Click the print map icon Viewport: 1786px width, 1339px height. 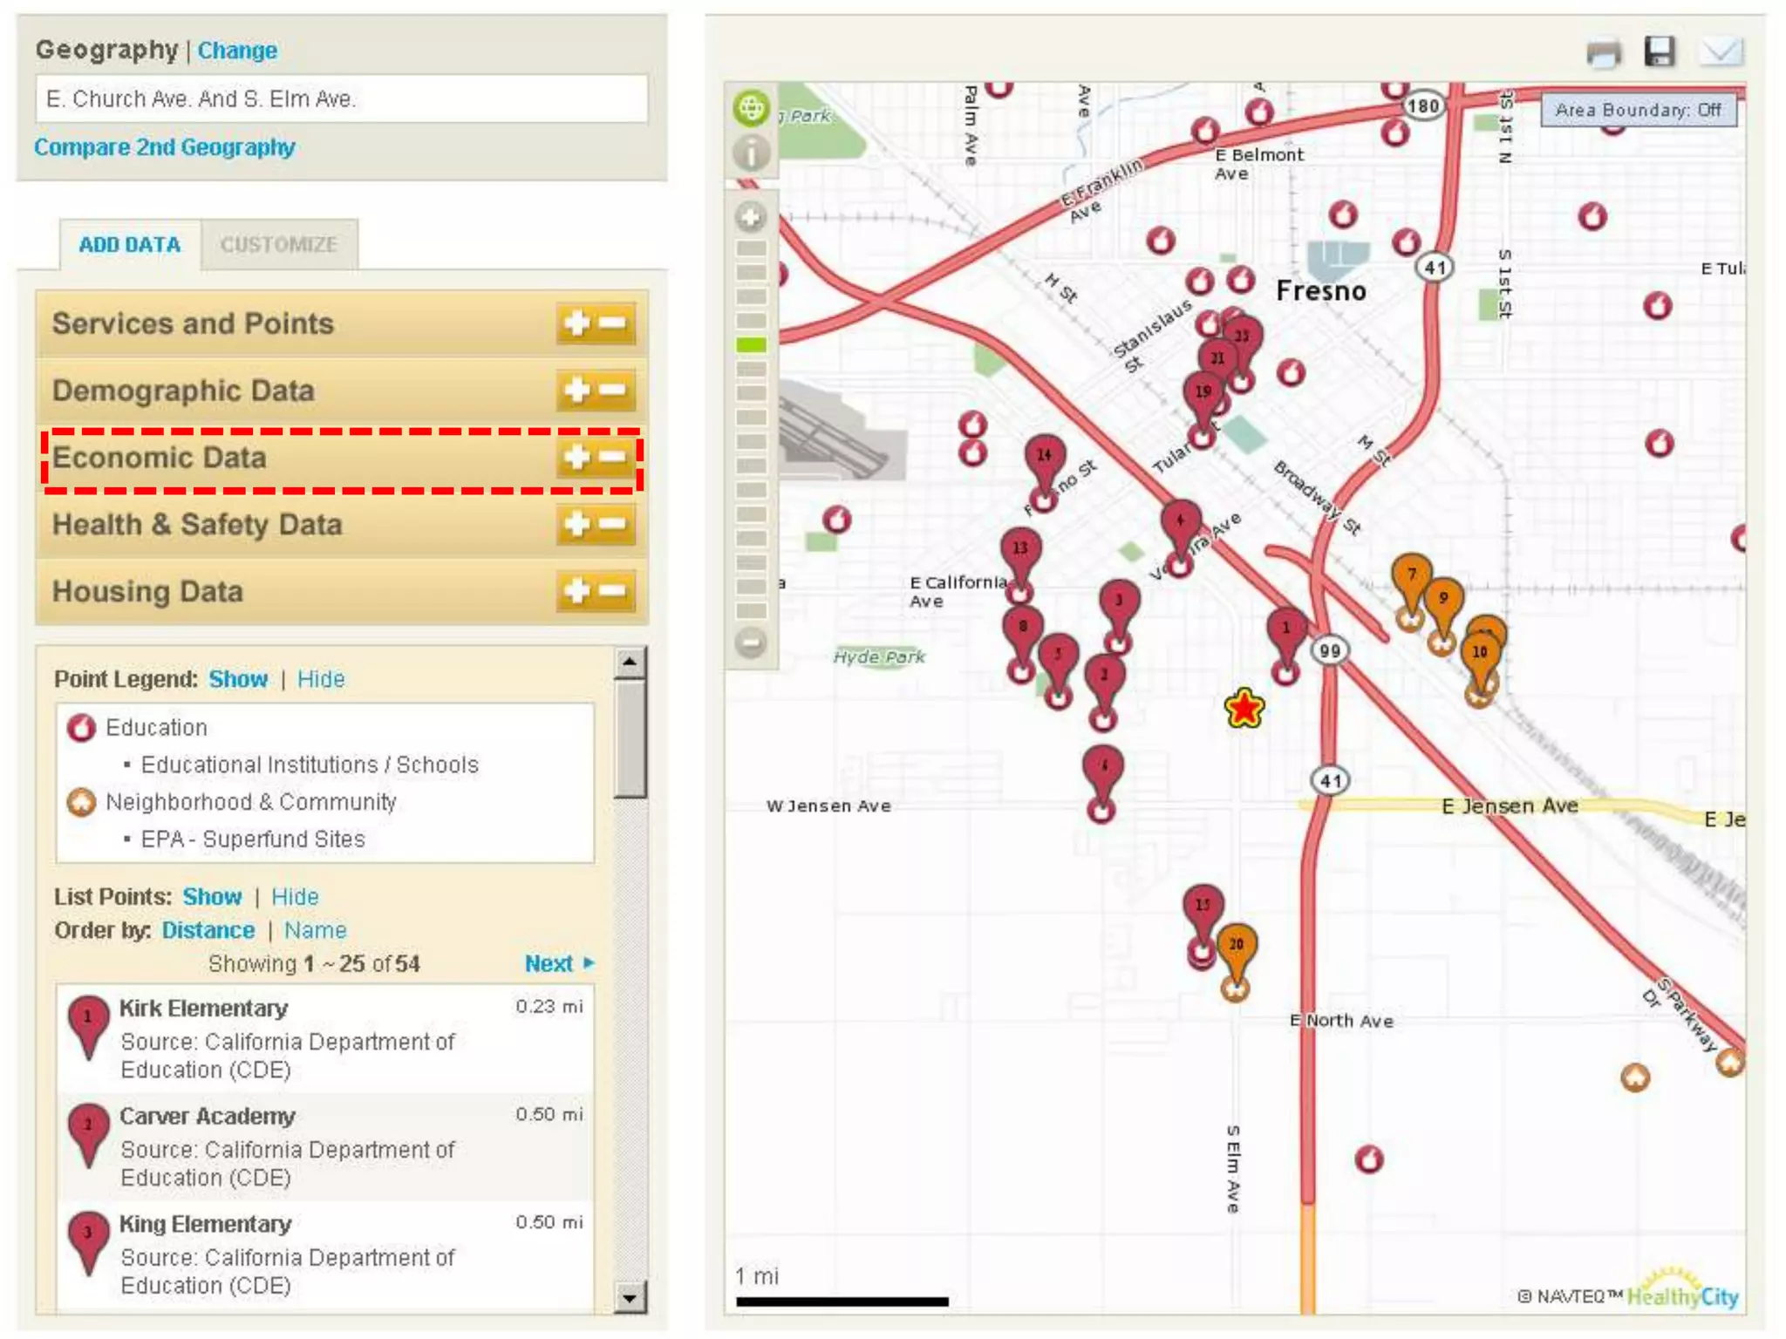(x=1604, y=53)
